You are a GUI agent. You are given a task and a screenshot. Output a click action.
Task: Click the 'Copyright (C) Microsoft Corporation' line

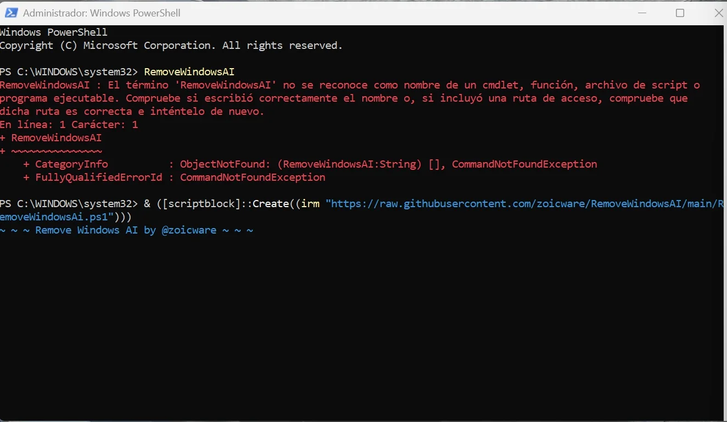click(x=171, y=46)
